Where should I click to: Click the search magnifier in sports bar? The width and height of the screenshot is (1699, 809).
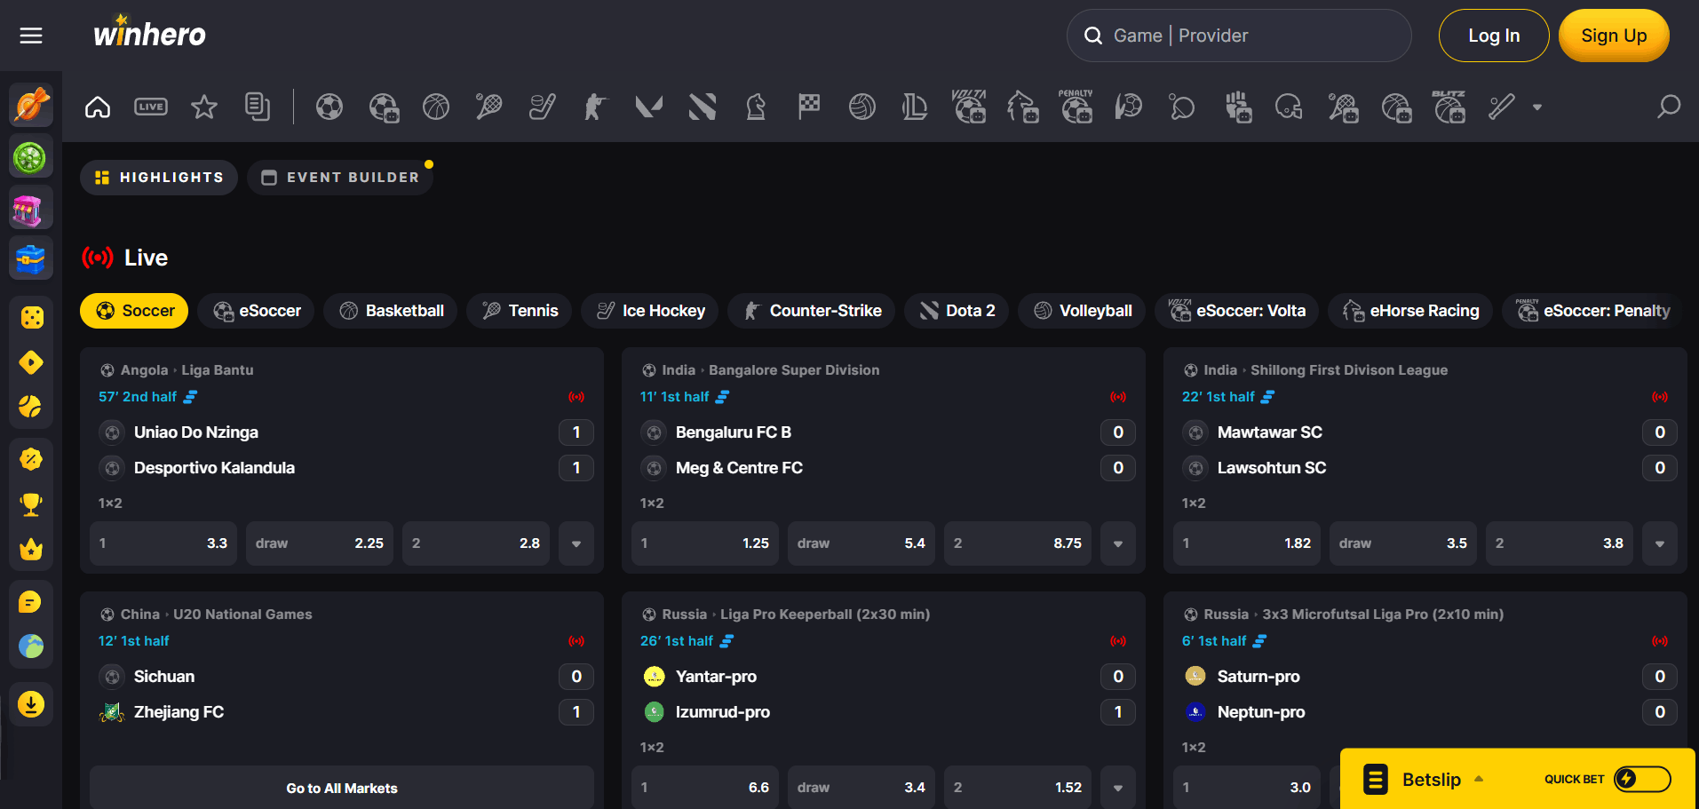1669,107
